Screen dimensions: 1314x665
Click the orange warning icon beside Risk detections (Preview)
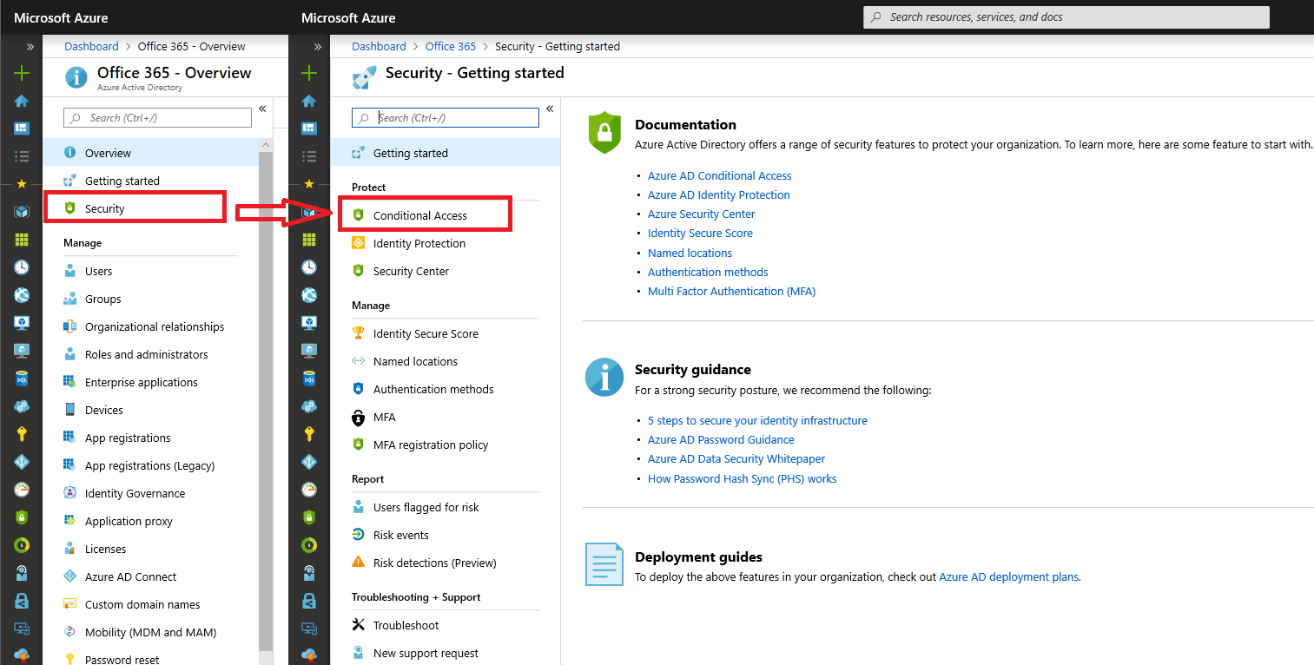pos(359,563)
